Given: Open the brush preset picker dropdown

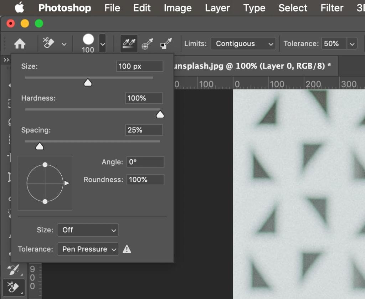Looking at the screenshot, I should [102, 44].
